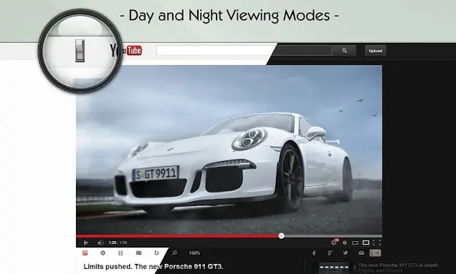Share the video on Facebook
Viewport: 456px width, 274px height.
(x=314, y=253)
